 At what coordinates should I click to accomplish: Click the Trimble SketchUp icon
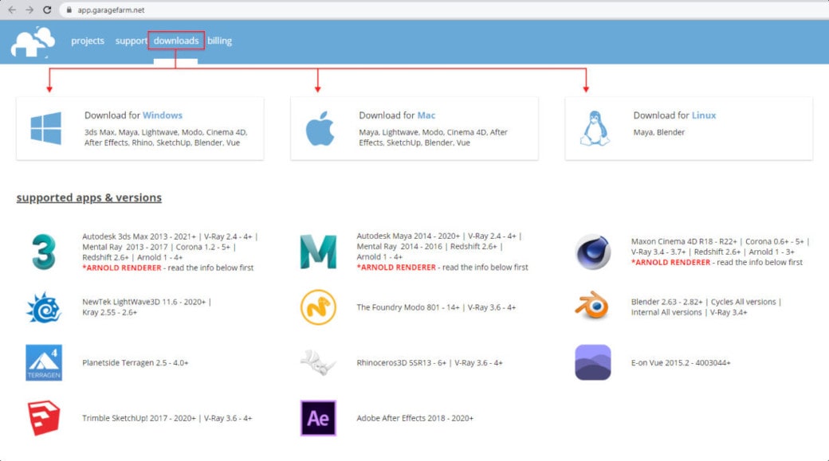(43, 418)
